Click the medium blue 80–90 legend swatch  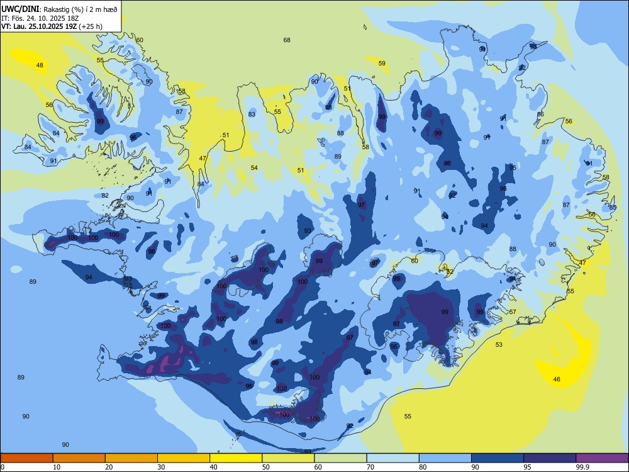[445, 458]
